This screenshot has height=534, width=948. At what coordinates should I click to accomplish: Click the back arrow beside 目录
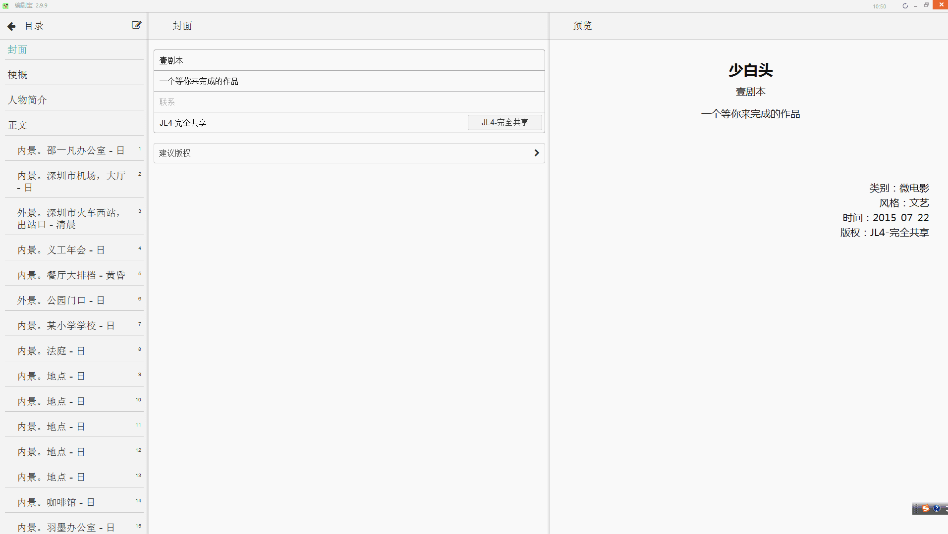tap(11, 26)
